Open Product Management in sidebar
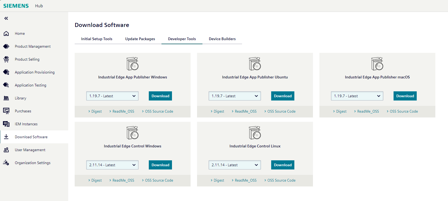 pyautogui.click(x=34, y=46)
